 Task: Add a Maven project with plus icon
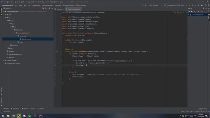coord(198,11)
